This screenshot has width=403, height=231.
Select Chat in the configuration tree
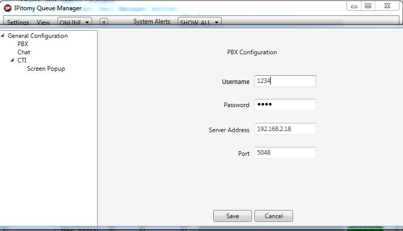click(x=24, y=52)
